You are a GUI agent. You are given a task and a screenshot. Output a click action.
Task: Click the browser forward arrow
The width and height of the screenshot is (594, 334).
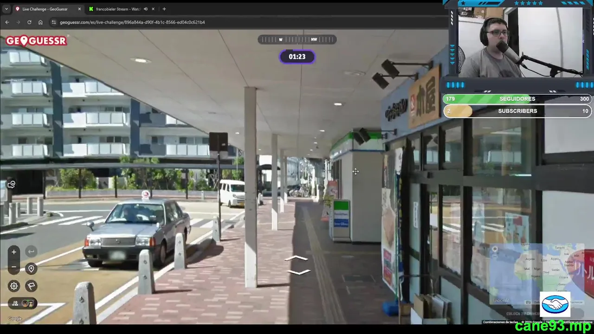point(18,22)
